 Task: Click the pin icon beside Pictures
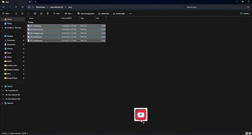pos(23,49)
